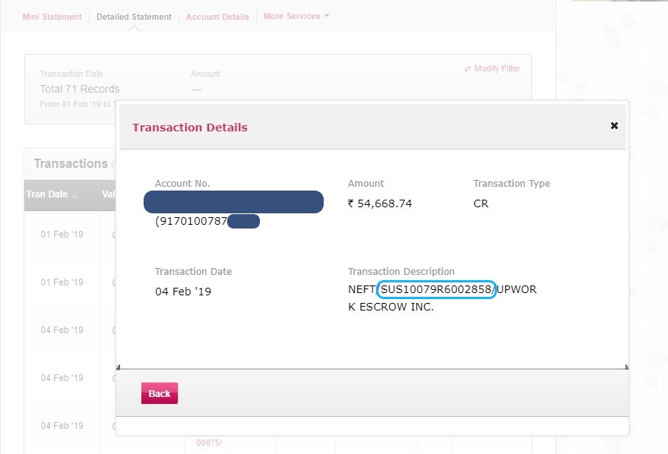Click the pencil icon beside Modify Filter

pyautogui.click(x=468, y=69)
